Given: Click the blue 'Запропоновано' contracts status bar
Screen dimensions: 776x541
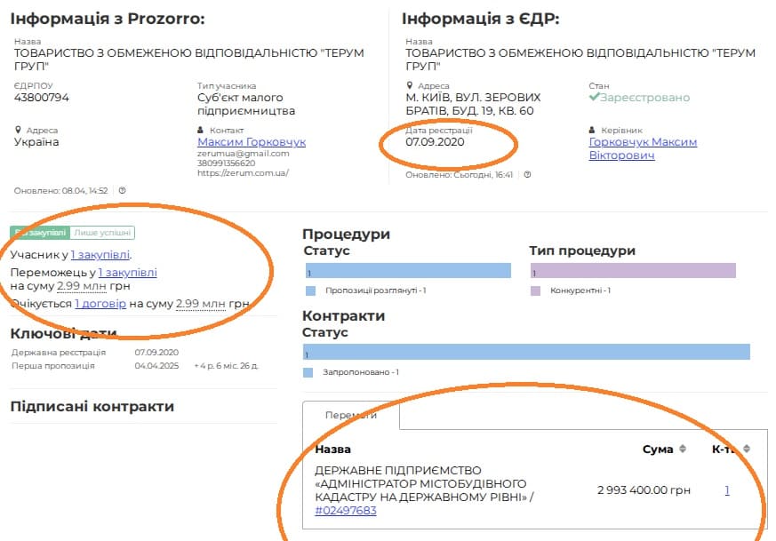Looking at the screenshot, I should point(526,352).
